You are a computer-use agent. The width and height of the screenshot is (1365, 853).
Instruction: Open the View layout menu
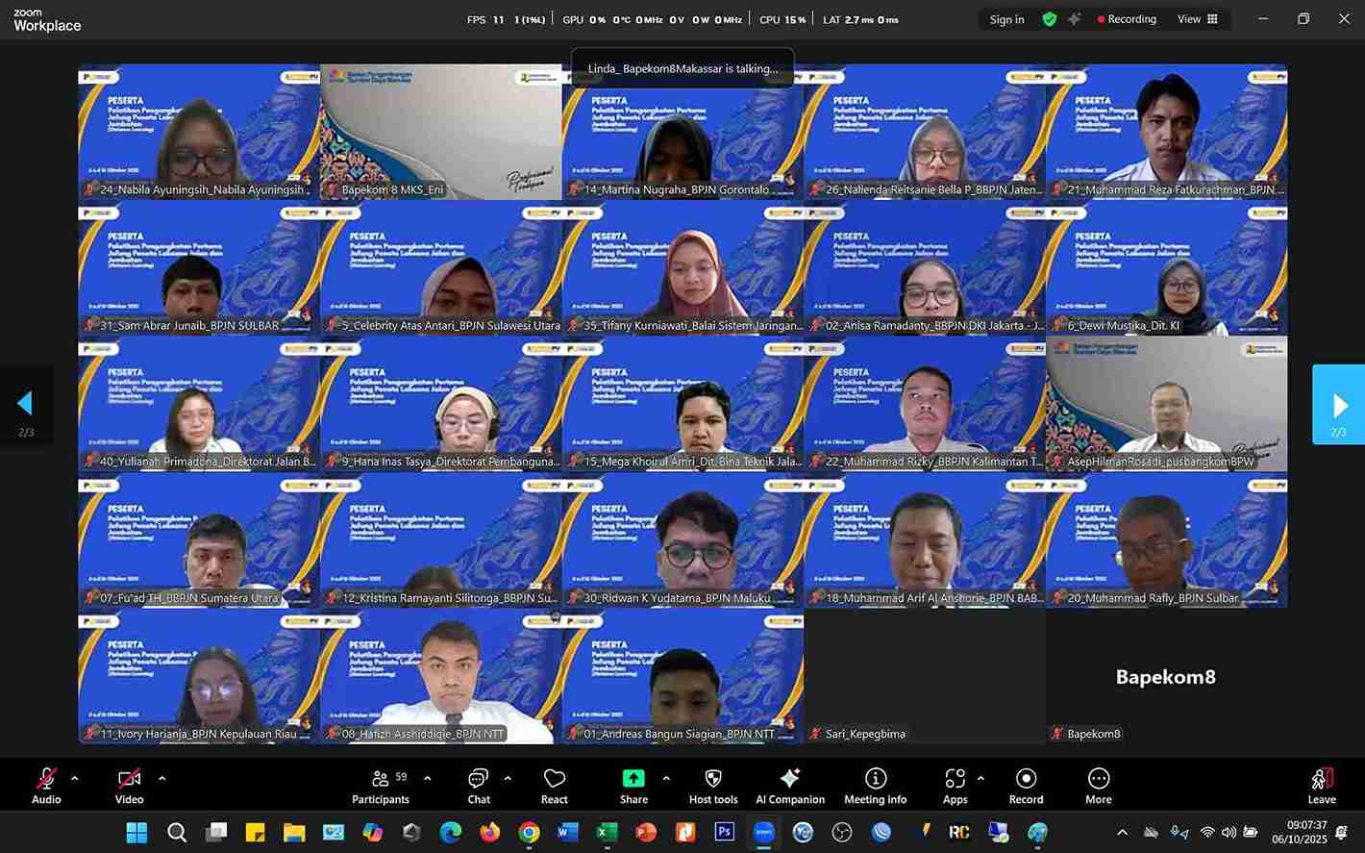click(x=1198, y=19)
